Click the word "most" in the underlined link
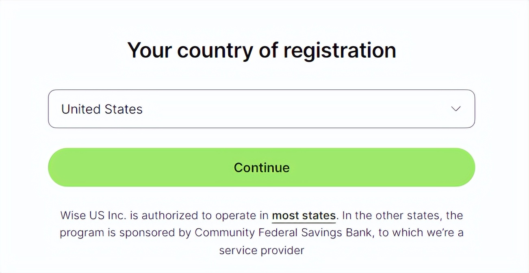The image size is (529, 273). pos(286,215)
